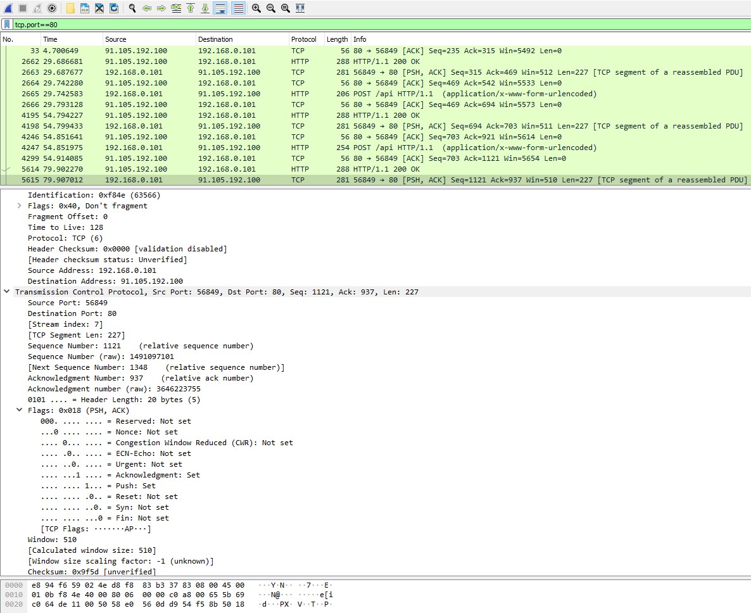
Task: Select packet 2662 HTTP/1.1 200 OK
Action: tap(375, 61)
